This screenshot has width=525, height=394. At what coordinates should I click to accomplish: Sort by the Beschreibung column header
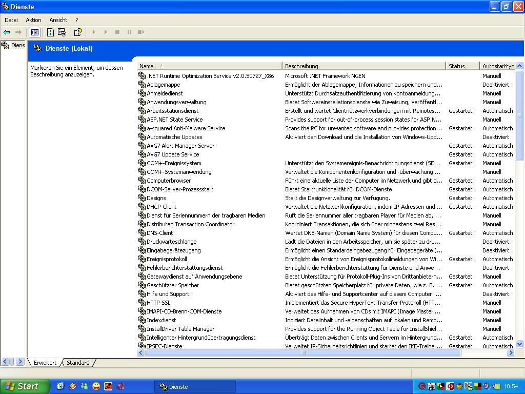point(364,66)
